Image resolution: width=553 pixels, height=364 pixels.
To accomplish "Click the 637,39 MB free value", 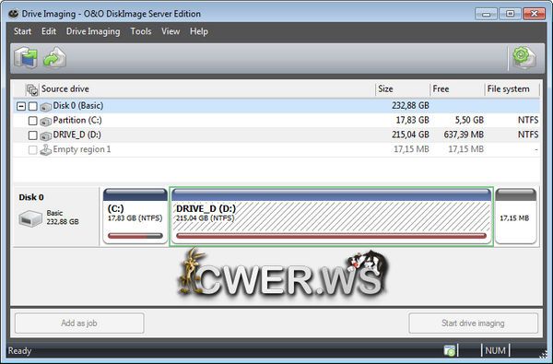I will pyautogui.click(x=464, y=135).
